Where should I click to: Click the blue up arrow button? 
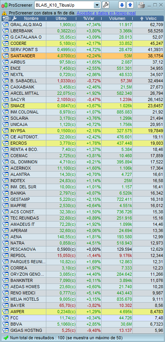(130, 5)
